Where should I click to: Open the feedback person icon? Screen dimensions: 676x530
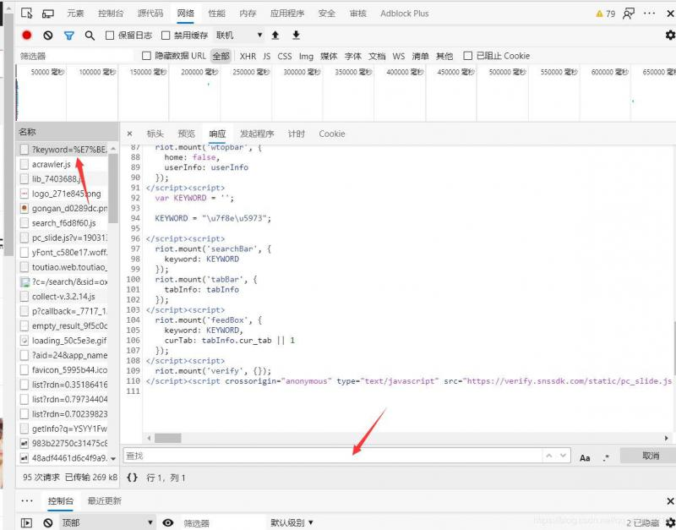(629, 14)
